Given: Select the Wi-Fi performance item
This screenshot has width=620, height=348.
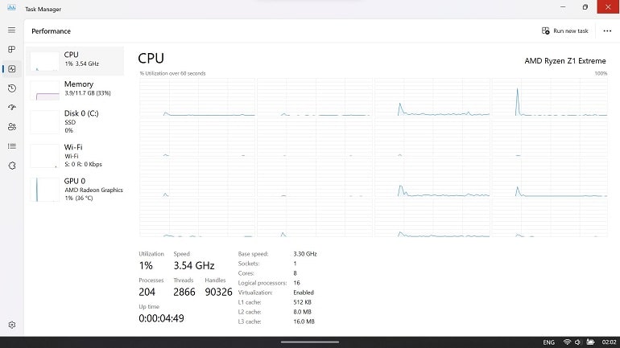Looking at the screenshot, I should pyautogui.click(x=75, y=155).
